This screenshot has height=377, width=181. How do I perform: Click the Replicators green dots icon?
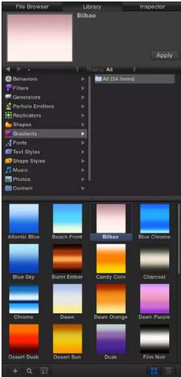pos(9,115)
